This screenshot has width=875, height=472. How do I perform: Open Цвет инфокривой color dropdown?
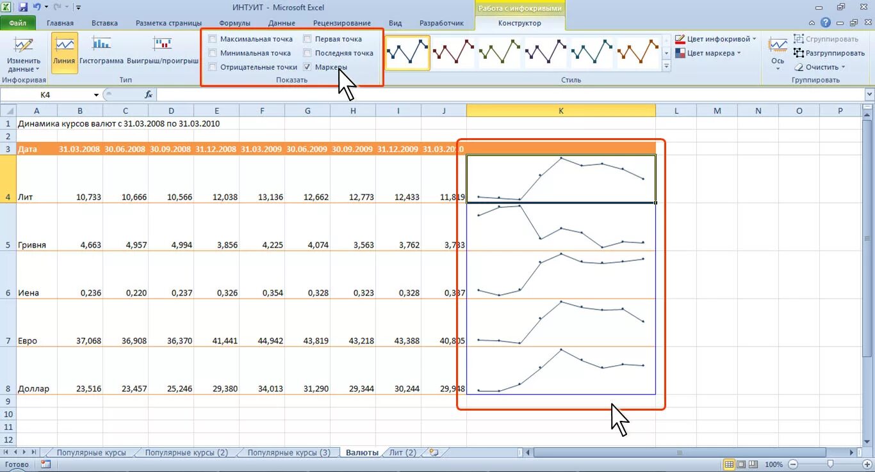[716, 39]
